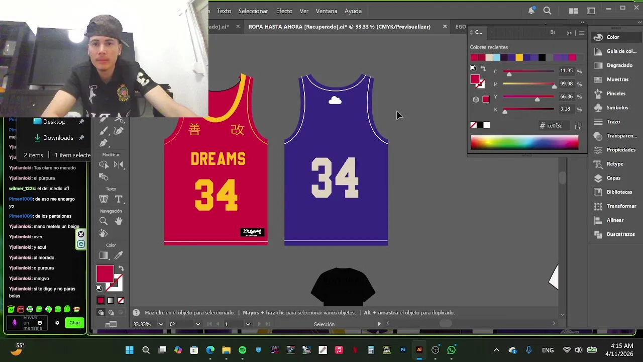Open the Seleccionar menu

[253, 11]
